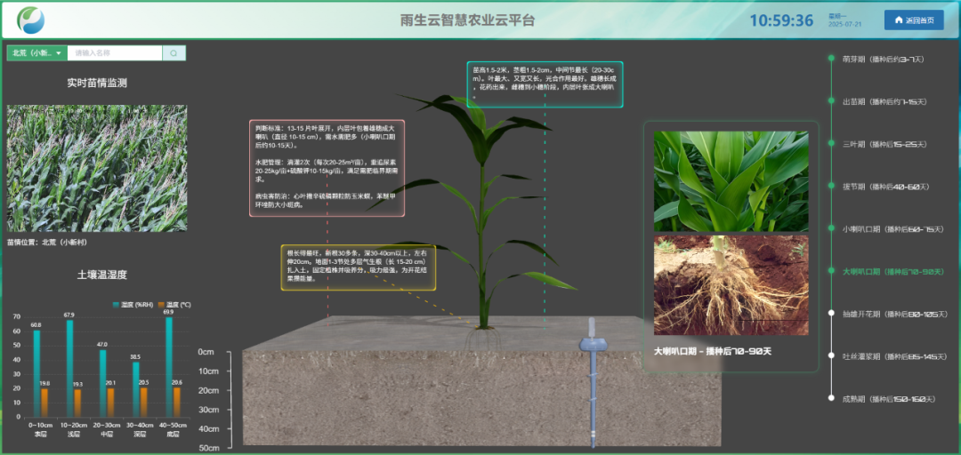This screenshot has height=455, width=961.
Task: Click the 2025-07-21 date text
Action: point(844,25)
